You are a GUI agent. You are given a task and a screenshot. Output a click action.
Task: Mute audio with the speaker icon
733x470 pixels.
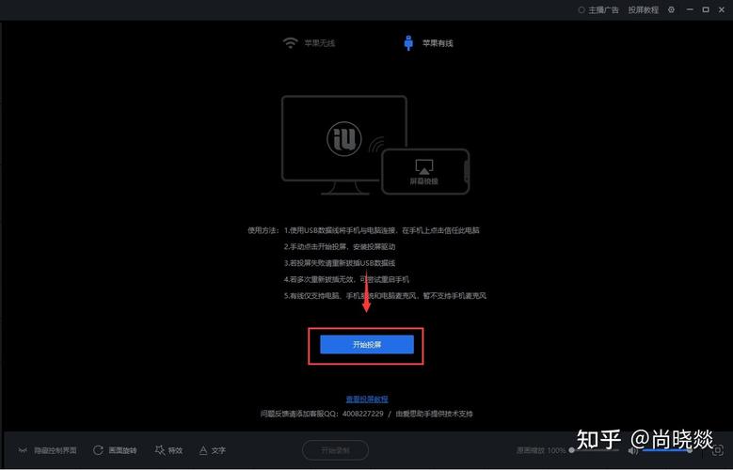pos(633,450)
